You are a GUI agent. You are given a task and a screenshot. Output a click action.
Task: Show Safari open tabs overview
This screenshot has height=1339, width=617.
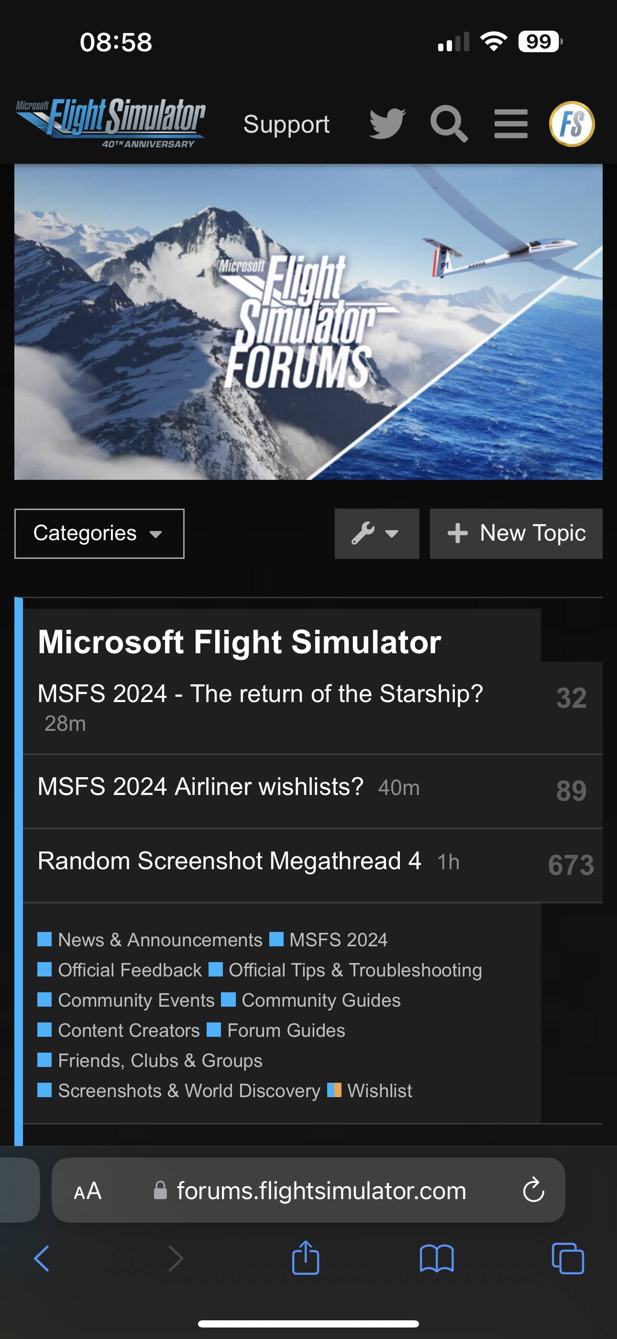pyautogui.click(x=567, y=1258)
